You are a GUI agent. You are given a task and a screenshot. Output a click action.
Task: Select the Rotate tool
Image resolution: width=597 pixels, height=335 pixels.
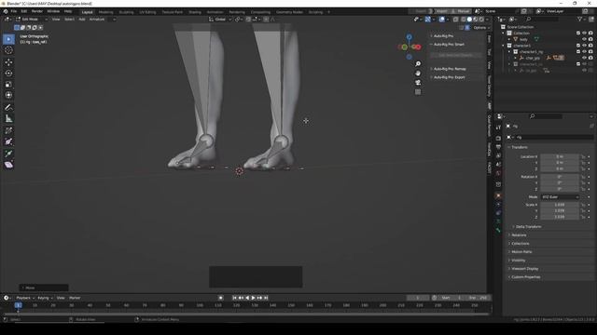[x=8, y=73]
